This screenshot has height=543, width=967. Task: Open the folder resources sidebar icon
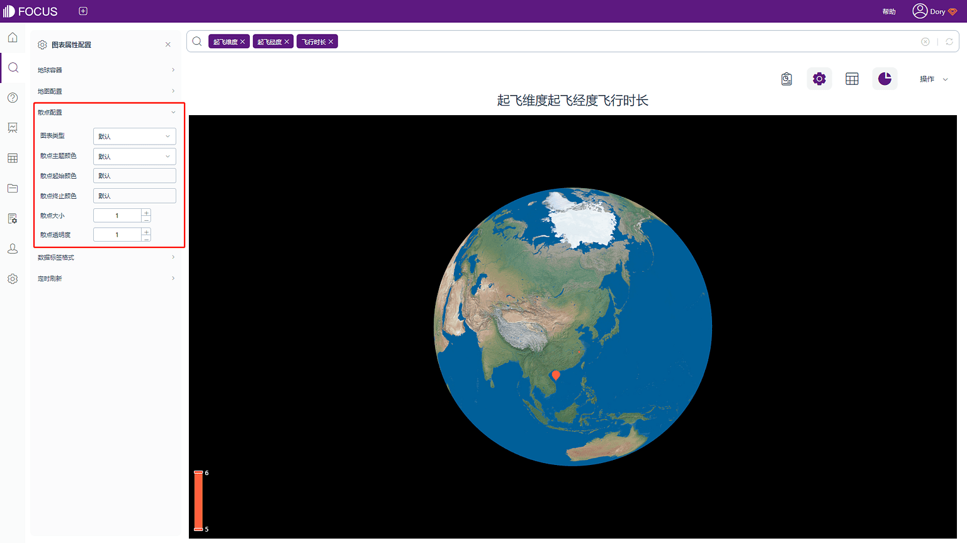(x=13, y=188)
